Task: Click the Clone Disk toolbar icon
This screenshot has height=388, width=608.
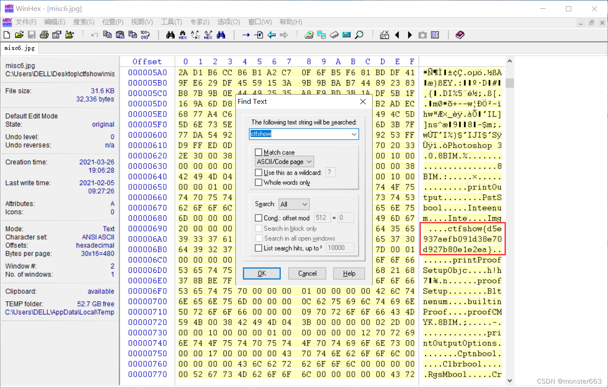Action: (x=321, y=35)
